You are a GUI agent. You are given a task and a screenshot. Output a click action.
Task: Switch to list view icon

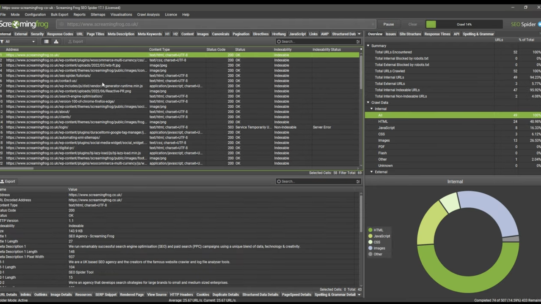(x=46, y=41)
